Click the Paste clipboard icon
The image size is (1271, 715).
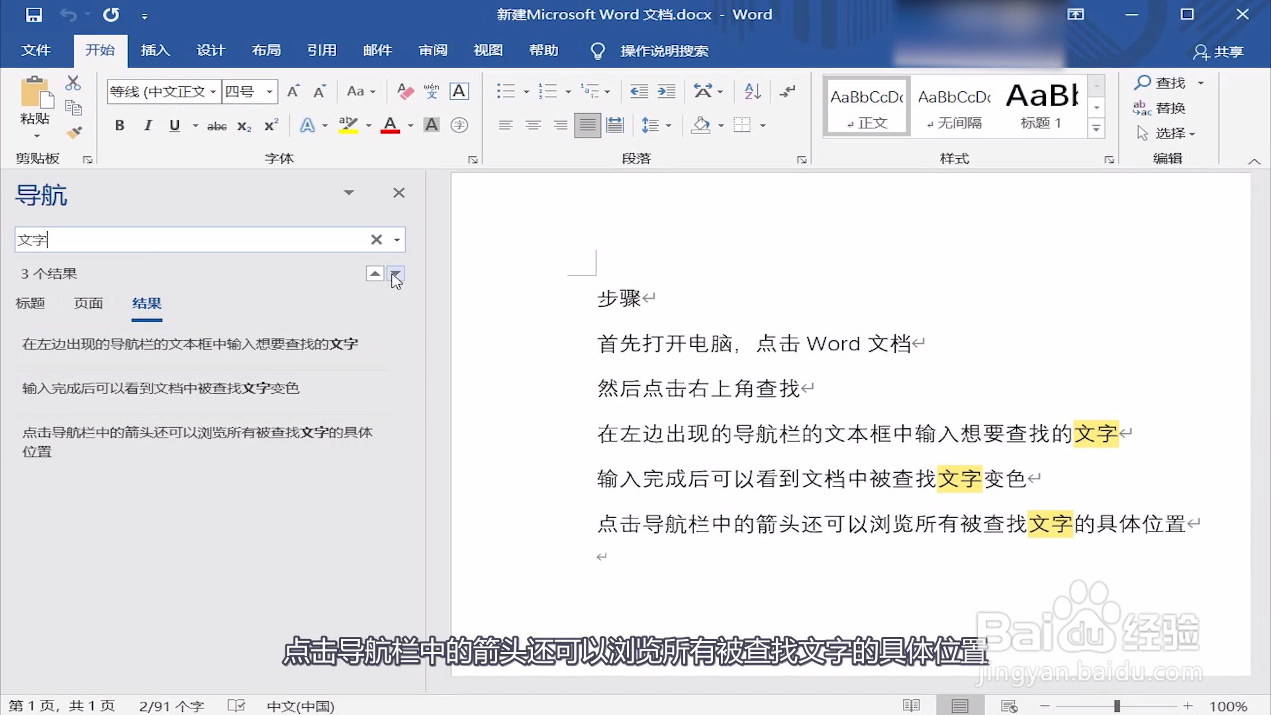point(36,93)
